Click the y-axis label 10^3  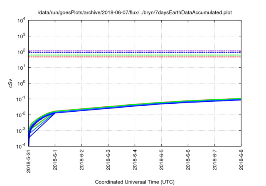tap(21, 36)
